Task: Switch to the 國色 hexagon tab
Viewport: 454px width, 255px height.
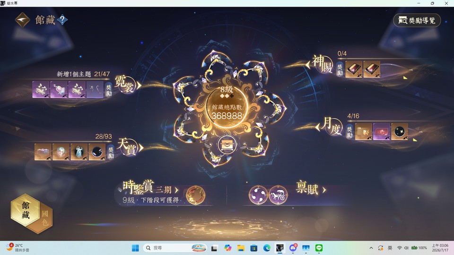Action: pyautogui.click(x=45, y=218)
